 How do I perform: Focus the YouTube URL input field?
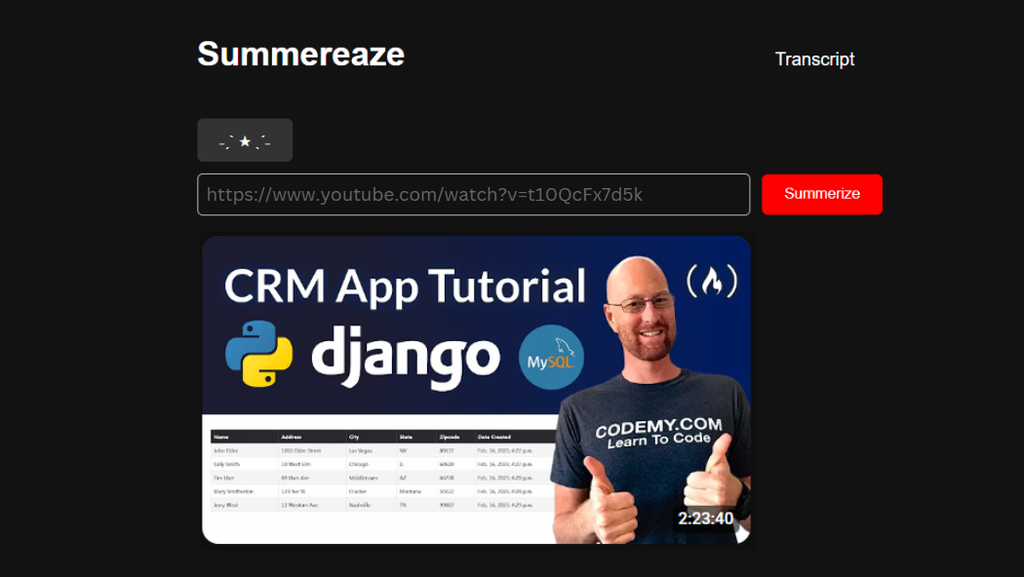473,195
